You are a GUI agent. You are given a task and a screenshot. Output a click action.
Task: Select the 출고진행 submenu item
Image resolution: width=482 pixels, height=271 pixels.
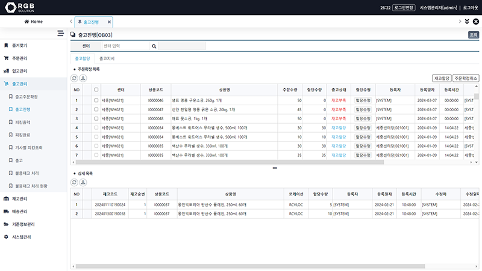(x=23, y=109)
